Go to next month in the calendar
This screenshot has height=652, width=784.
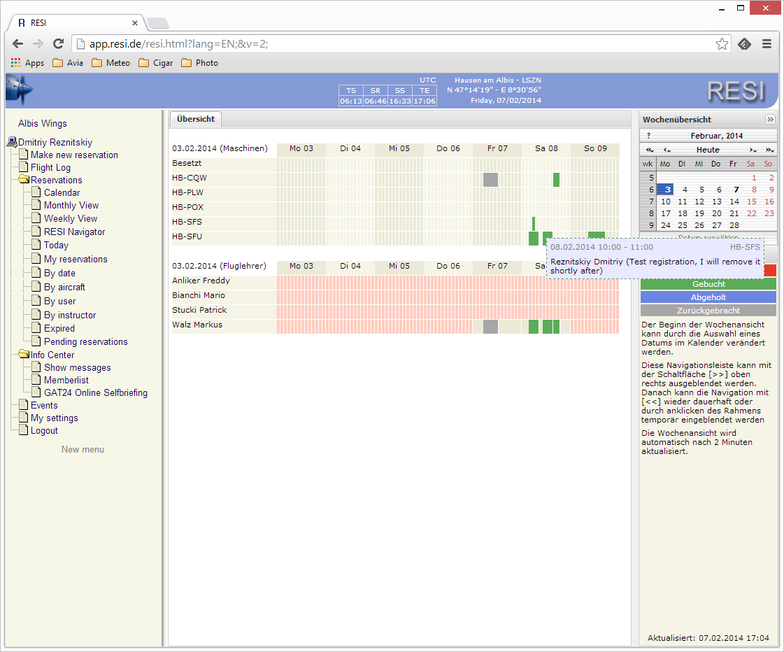point(753,150)
